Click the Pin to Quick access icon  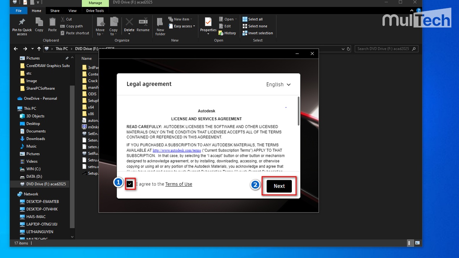coord(22,22)
